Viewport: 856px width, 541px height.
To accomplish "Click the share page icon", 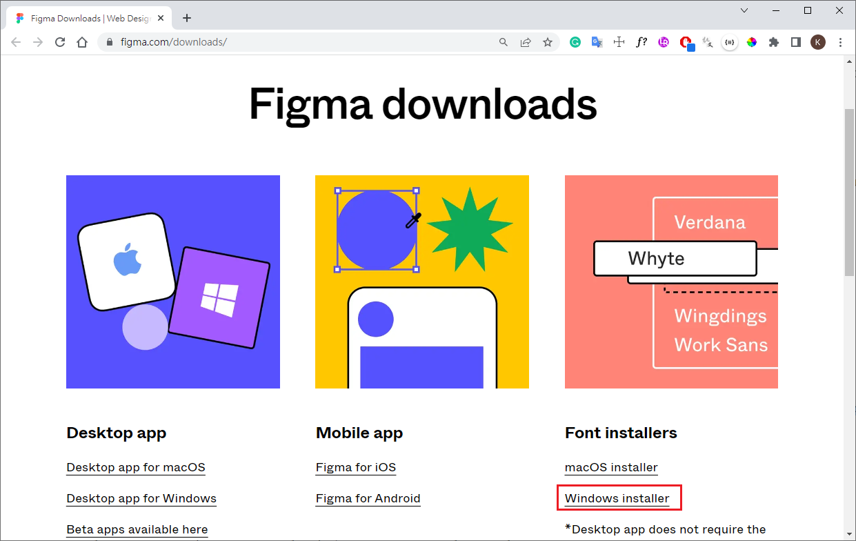I will pos(526,42).
